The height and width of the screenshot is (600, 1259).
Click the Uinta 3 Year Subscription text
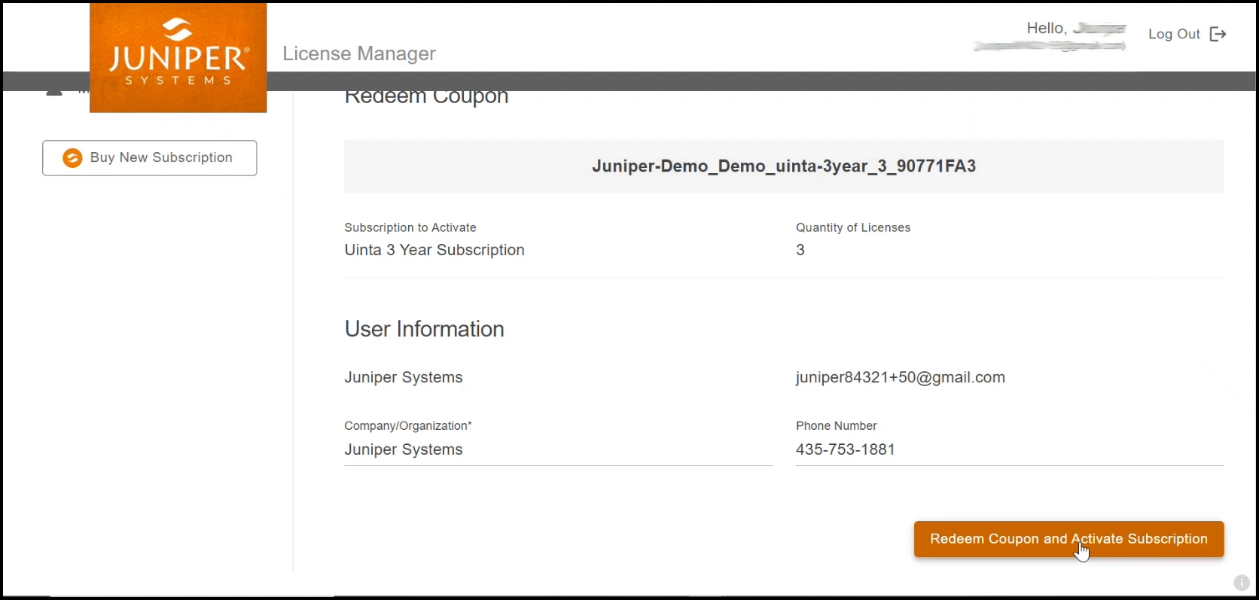click(x=434, y=250)
